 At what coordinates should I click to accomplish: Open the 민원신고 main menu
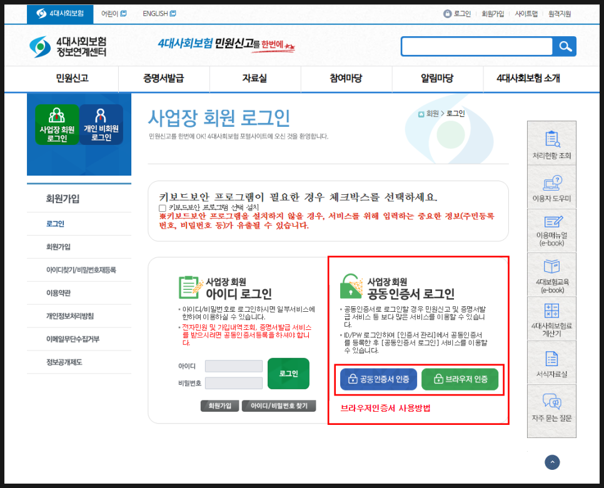pos(73,79)
